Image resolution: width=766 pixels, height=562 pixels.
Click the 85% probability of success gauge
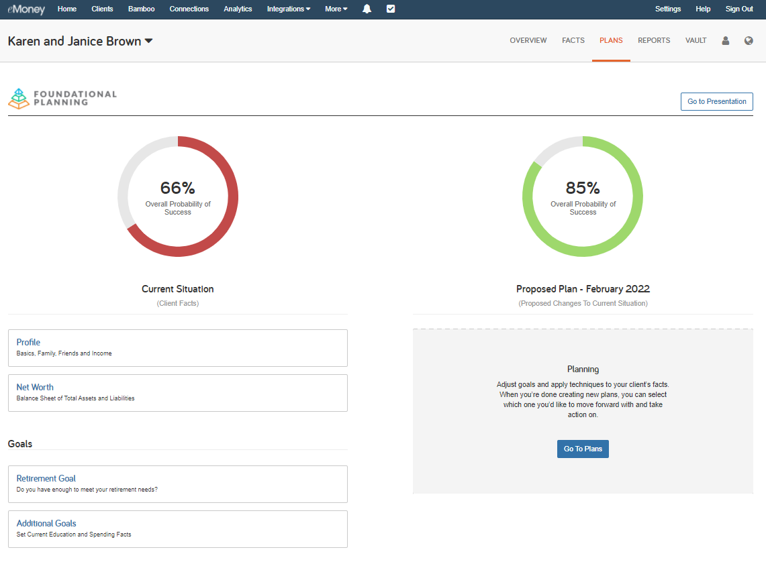coord(583,196)
